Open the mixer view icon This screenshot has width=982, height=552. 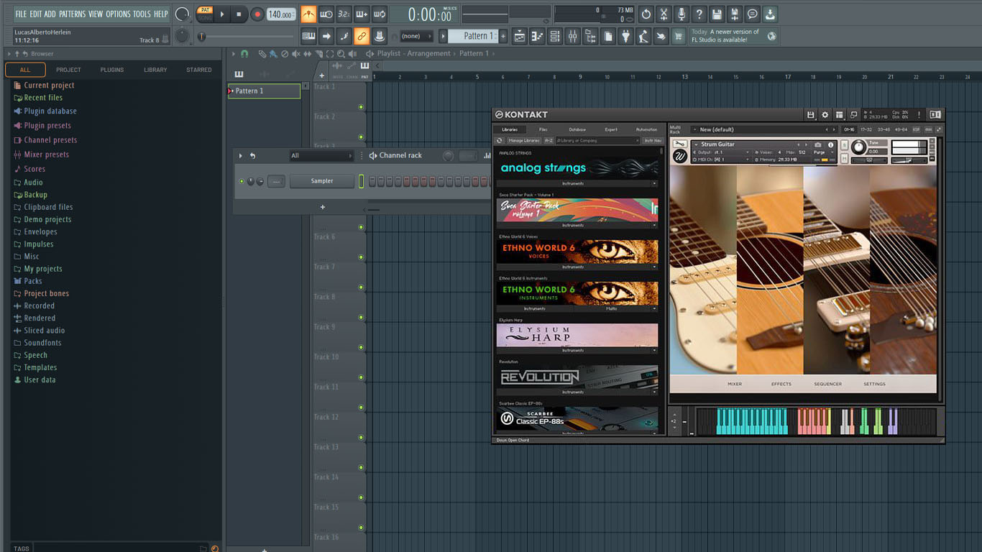coord(572,36)
